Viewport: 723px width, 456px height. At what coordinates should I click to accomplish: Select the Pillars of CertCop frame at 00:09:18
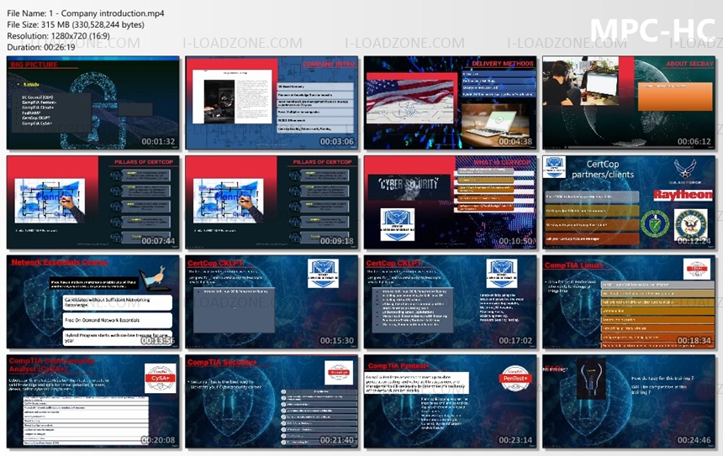tap(272, 202)
